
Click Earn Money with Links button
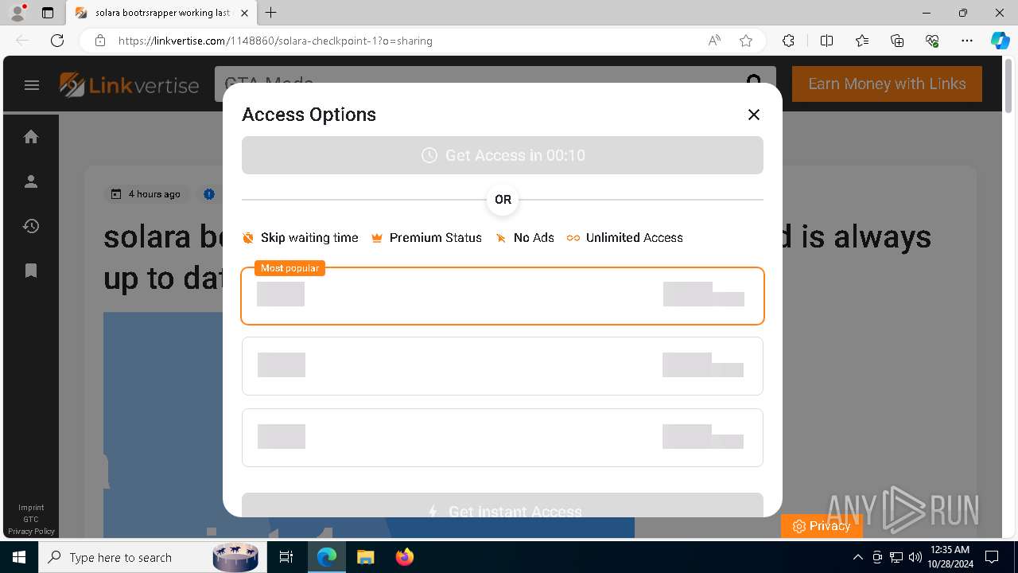(x=887, y=84)
